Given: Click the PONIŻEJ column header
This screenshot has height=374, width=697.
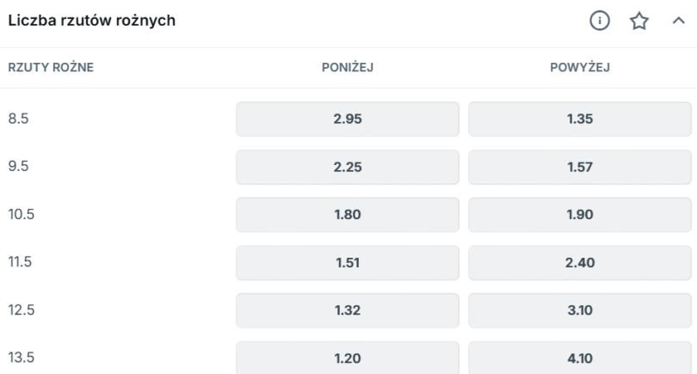Looking at the screenshot, I should coord(348,67).
